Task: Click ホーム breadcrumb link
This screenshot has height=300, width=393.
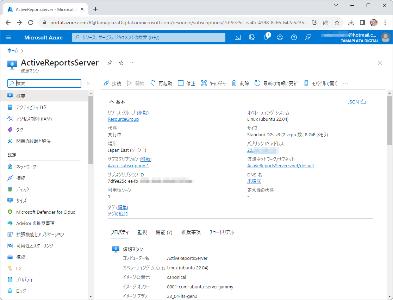Action: click(x=13, y=51)
